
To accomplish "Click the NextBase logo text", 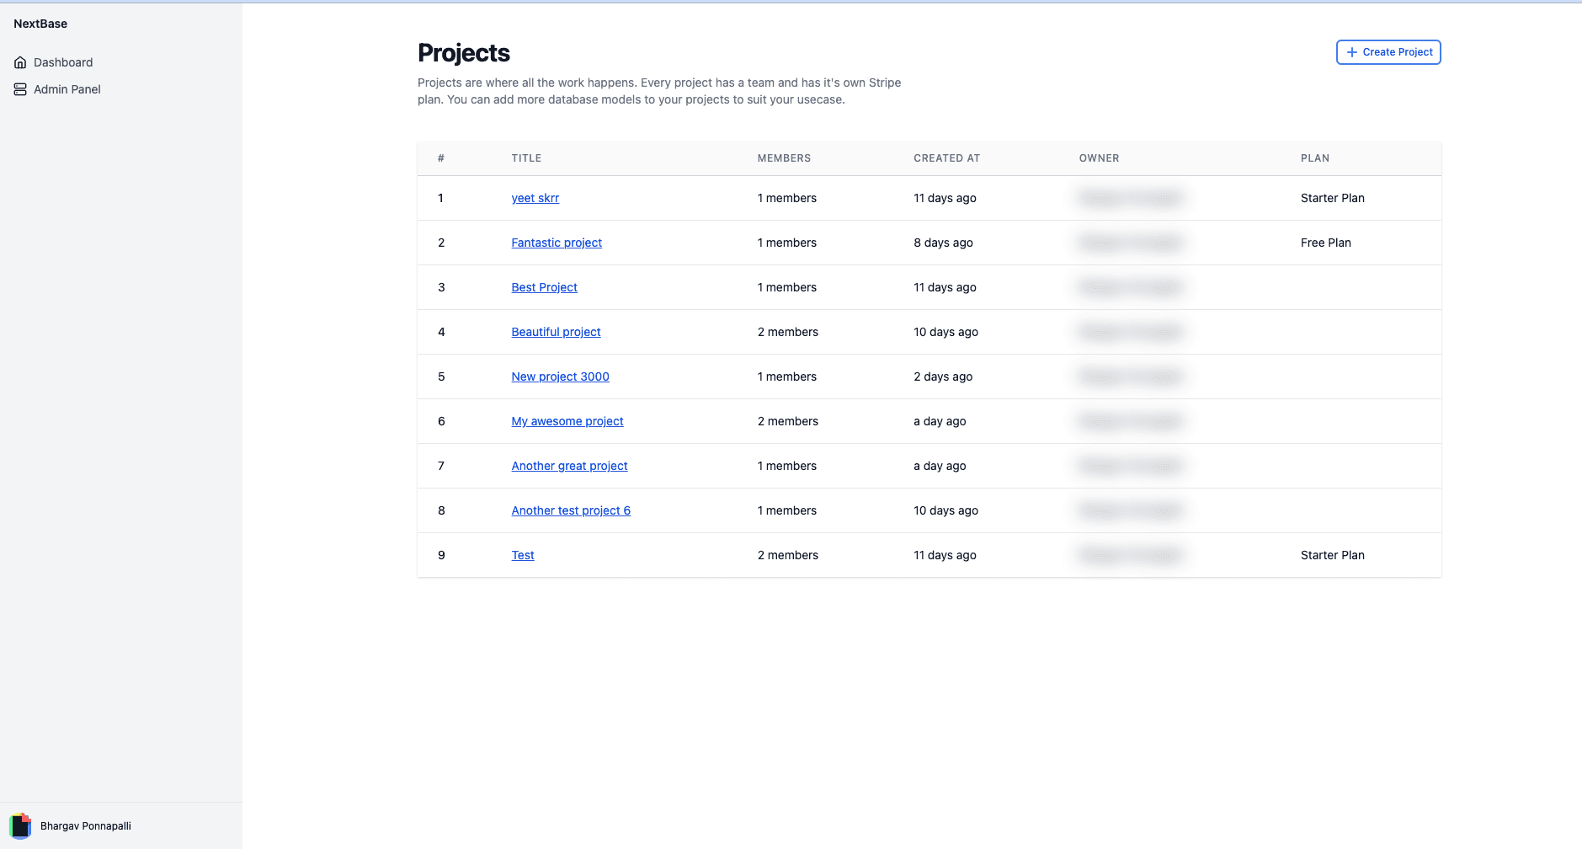I will (x=40, y=24).
